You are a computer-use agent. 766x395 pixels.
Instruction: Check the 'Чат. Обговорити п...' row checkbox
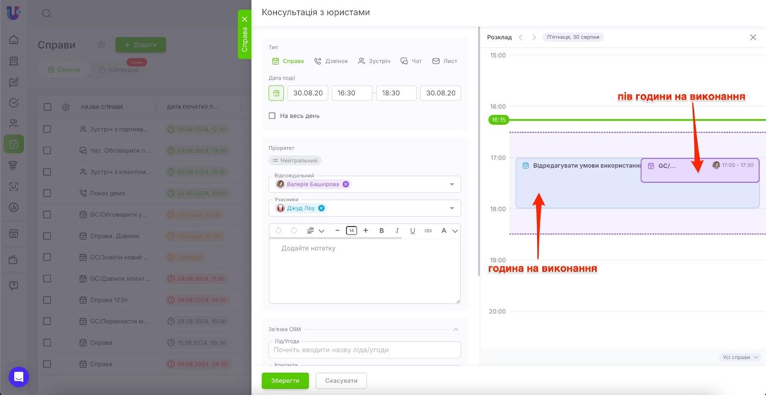coord(47,150)
